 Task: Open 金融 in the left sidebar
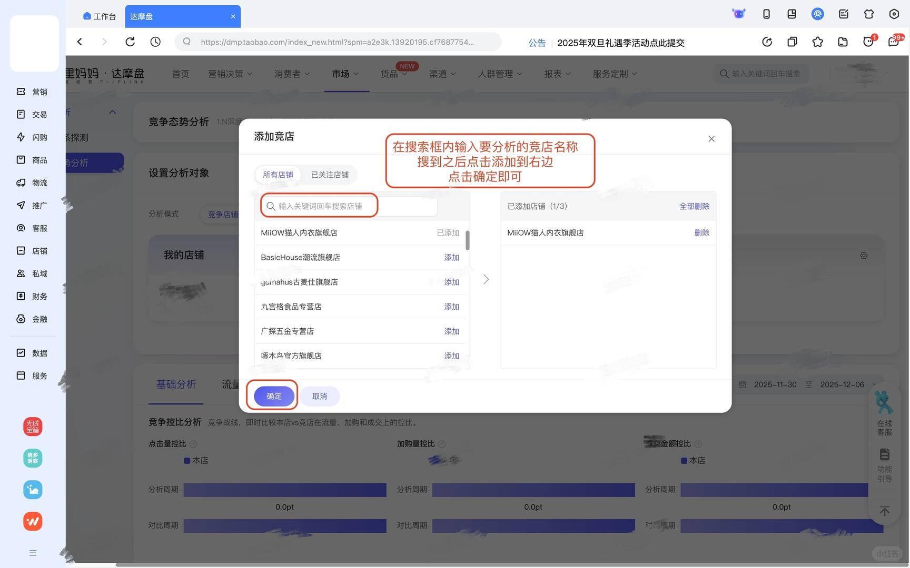point(32,319)
